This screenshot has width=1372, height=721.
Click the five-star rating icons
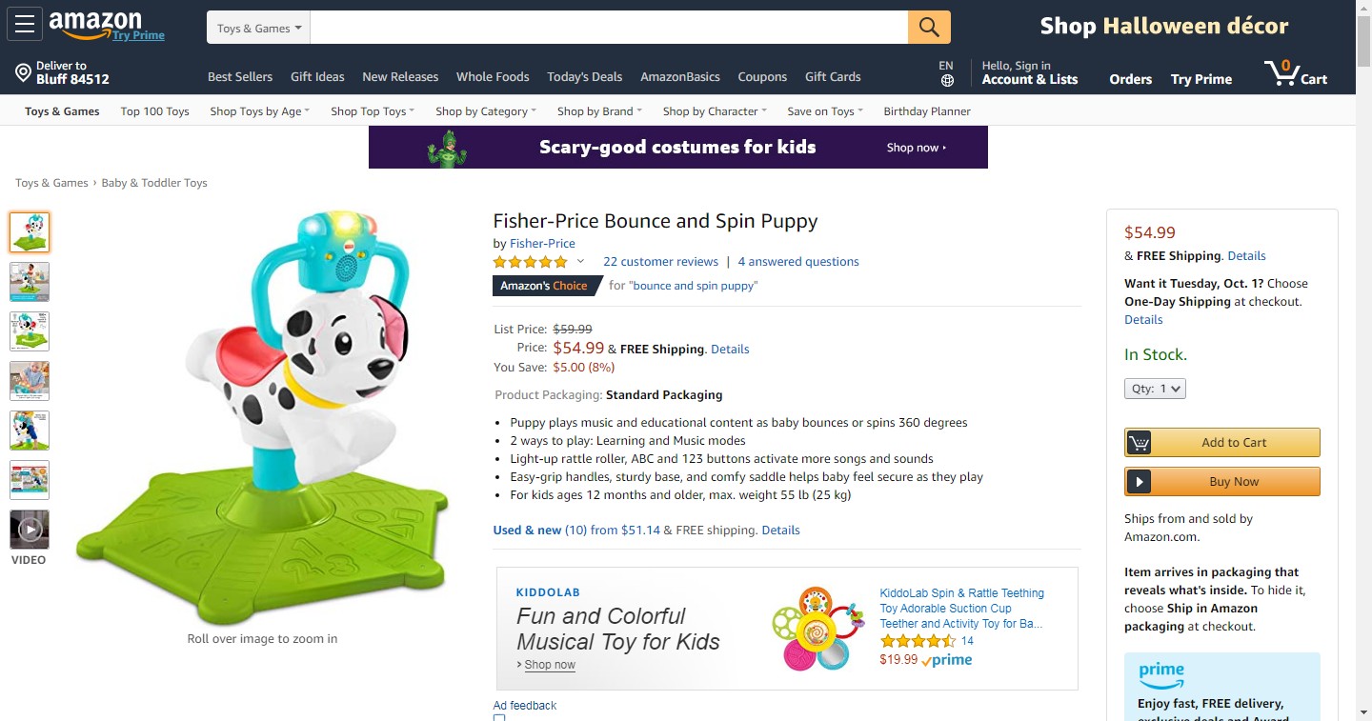[530, 262]
